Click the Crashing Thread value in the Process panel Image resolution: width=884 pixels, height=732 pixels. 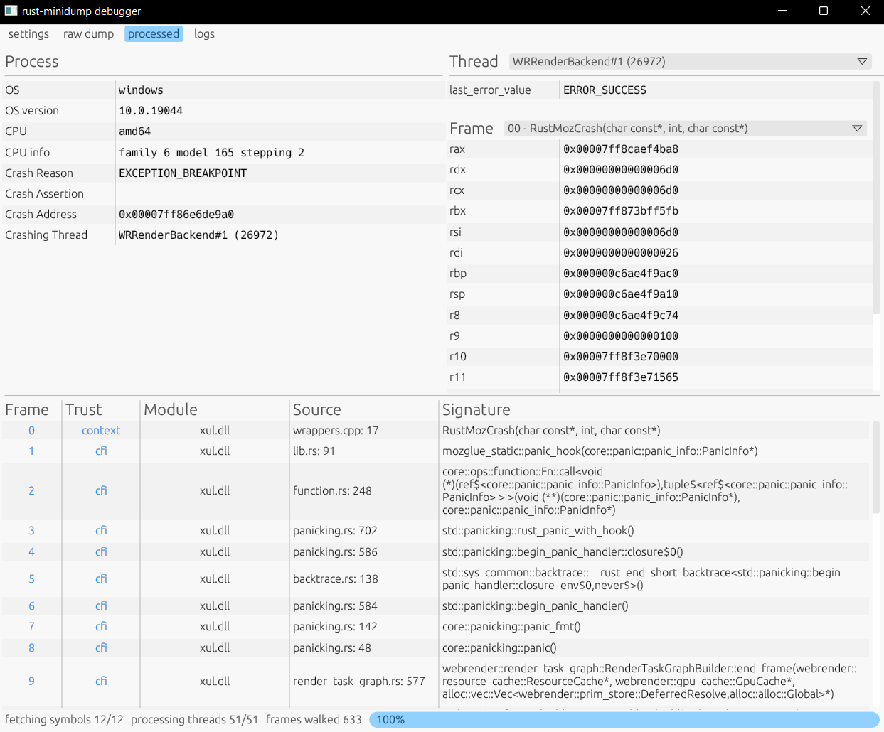pos(198,235)
